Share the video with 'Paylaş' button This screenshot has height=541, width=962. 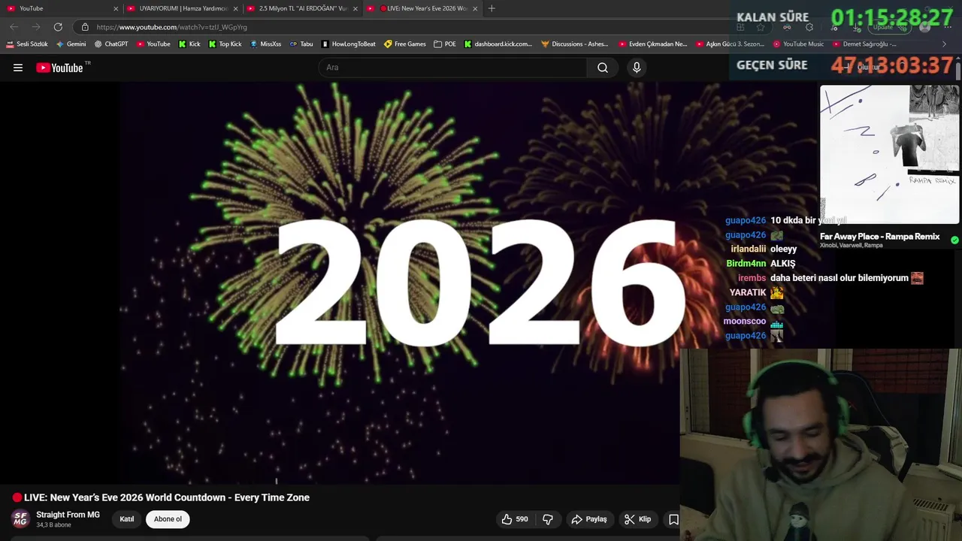tap(589, 519)
